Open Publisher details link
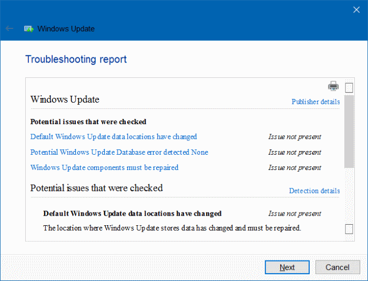Viewport: 368px width, 281px height. [x=315, y=102]
